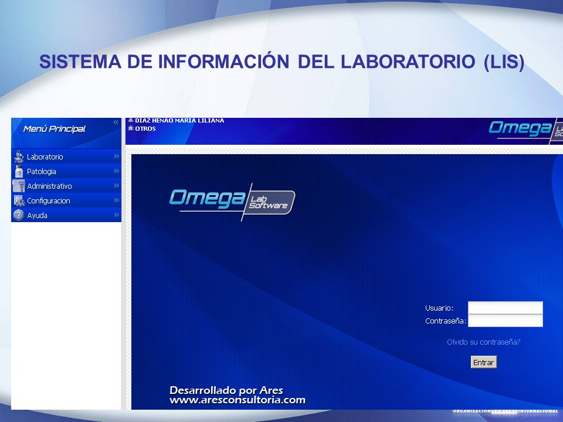This screenshot has height=422, width=563.
Task: Click the Menú Principal title
Action: pos(55,129)
